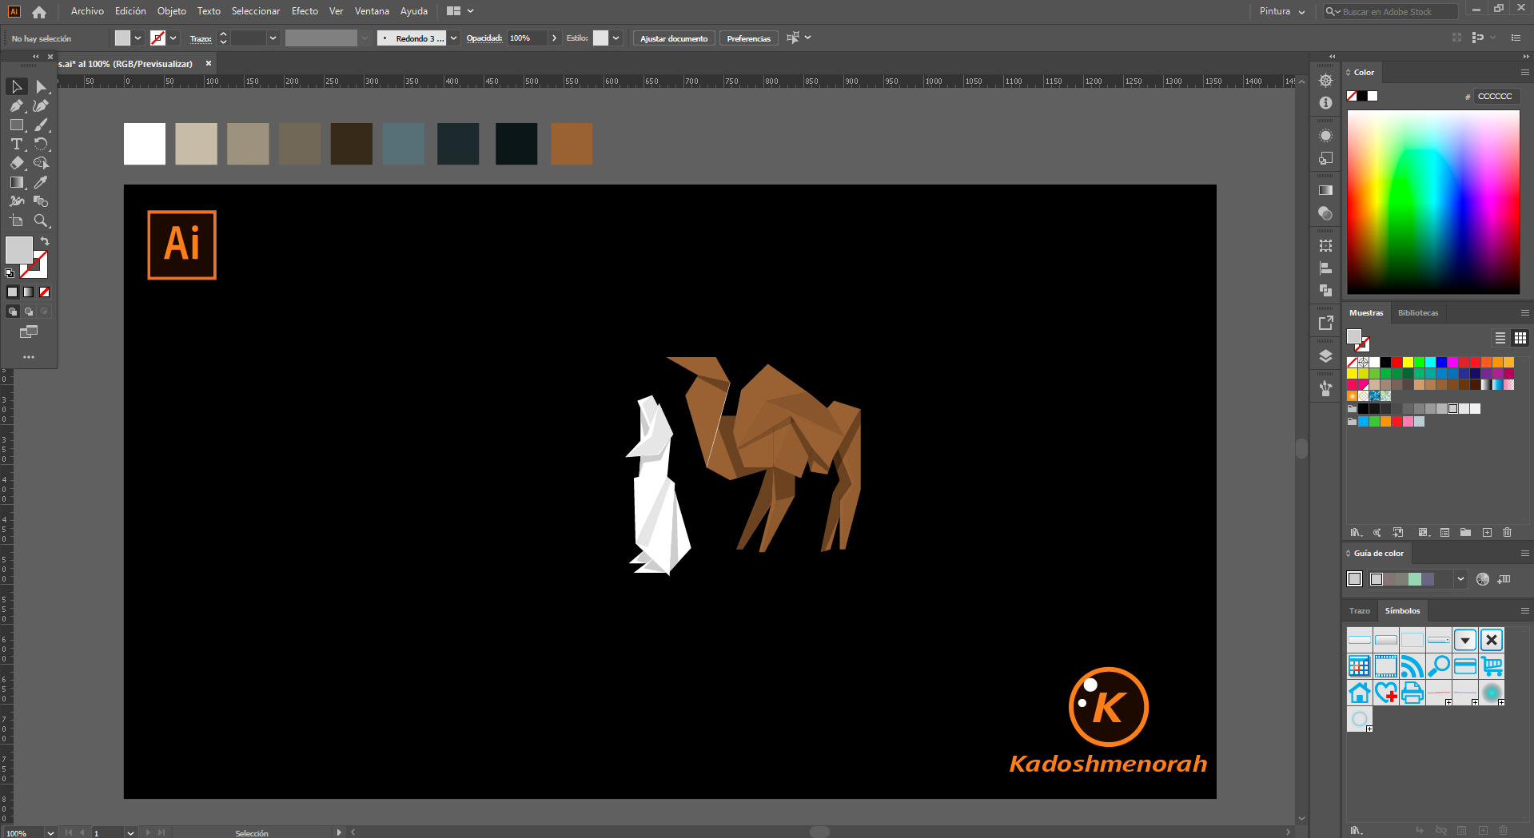Screen dimensions: 1534x838
Task: Enable Draw Normal mode
Action: click(13, 312)
